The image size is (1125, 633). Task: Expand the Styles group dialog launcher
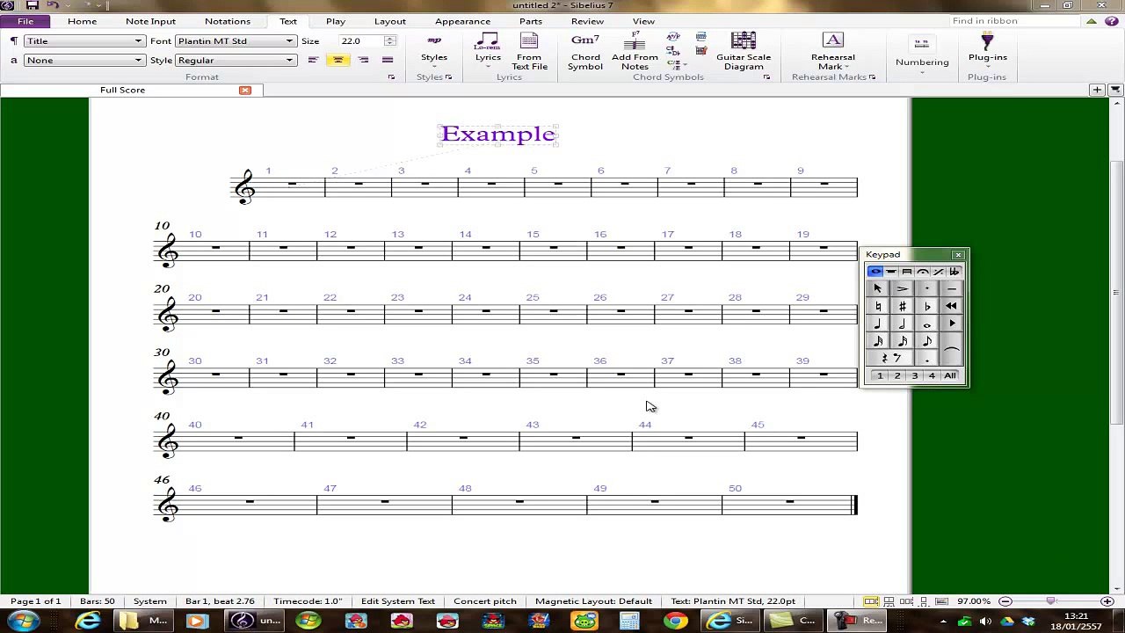[x=448, y=77]
